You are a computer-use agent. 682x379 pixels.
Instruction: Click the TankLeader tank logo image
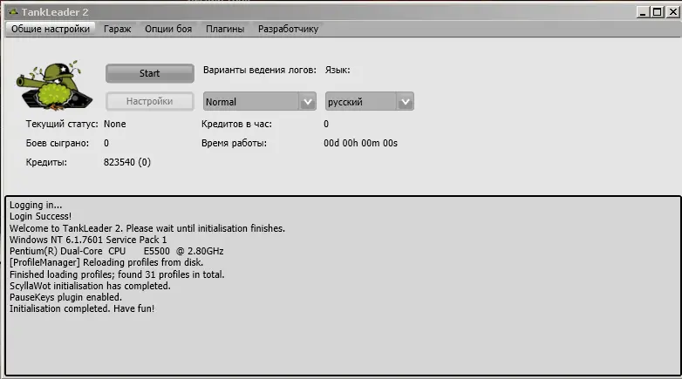[54, 85]
